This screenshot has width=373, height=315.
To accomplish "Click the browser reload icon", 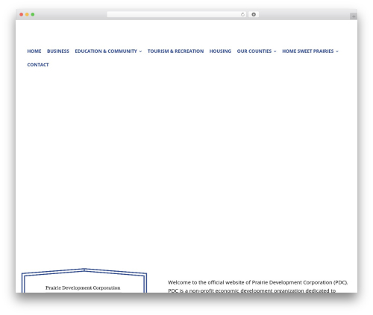I will [242, 14].
